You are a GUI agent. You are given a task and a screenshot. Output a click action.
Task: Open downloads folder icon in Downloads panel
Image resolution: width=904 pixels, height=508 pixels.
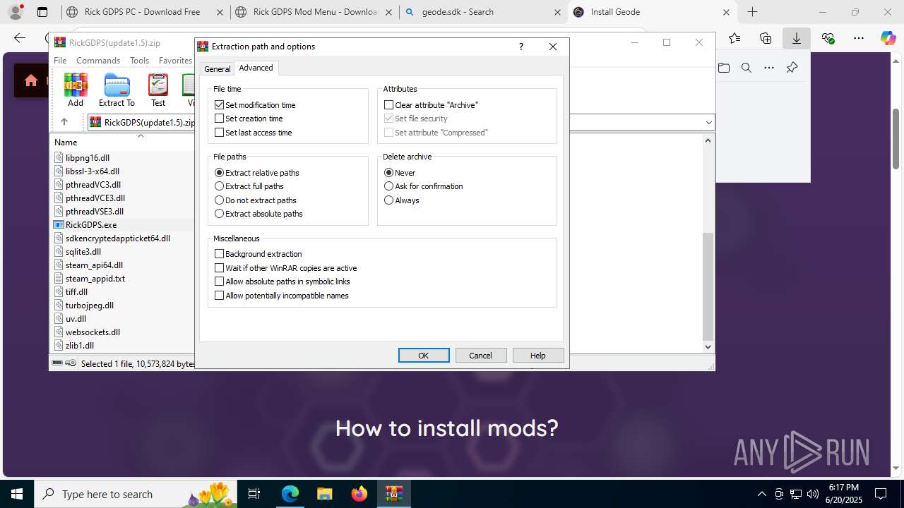tap(724, 68)
